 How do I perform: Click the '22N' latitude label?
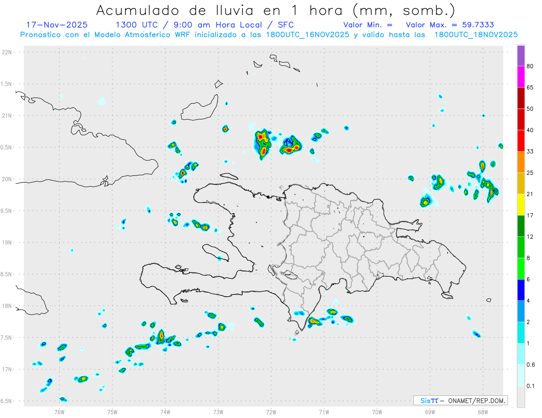[x=8, y=52]
